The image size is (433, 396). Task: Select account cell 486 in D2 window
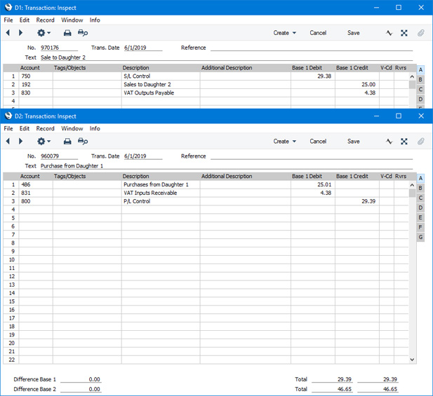click(36, 184)
